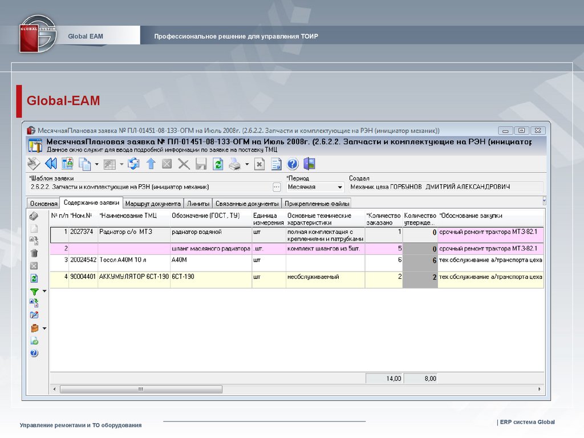Image resolution: width=584 pixels, height=438 pixels.
Task: Expand the dropdown arrow next to printer icon
Action: pyautogui.click(x=247, y=164)
